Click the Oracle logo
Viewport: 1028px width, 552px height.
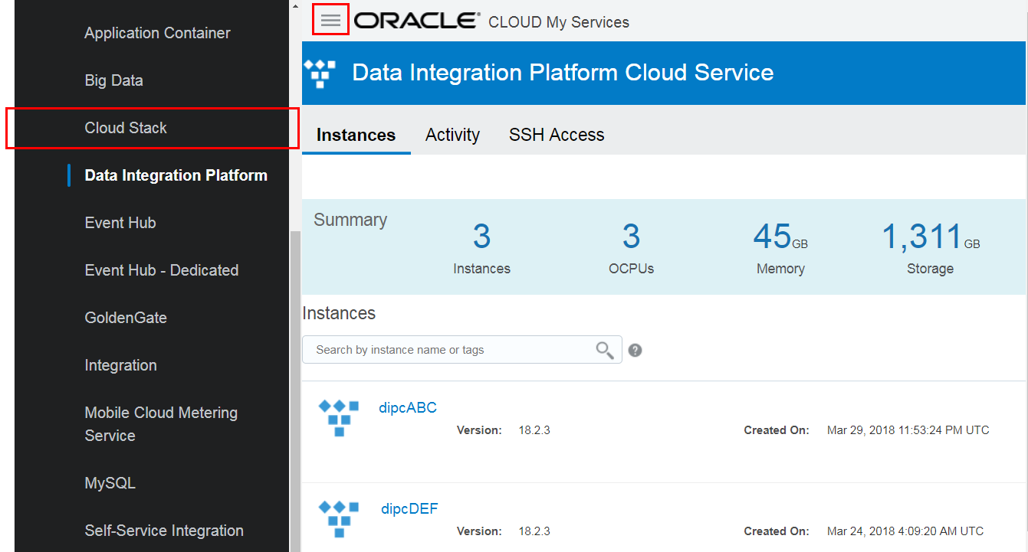pyautogui.click(x=415, y=20)
